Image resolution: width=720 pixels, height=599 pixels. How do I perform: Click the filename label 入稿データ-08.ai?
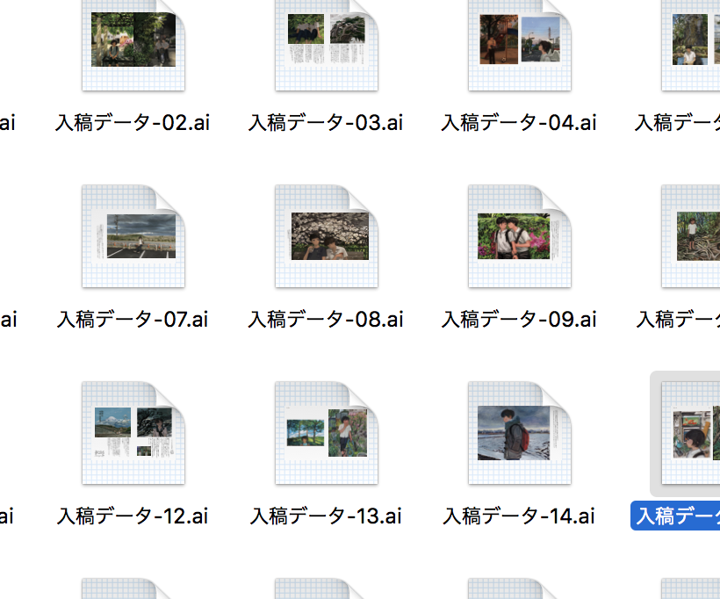[326, 319]
